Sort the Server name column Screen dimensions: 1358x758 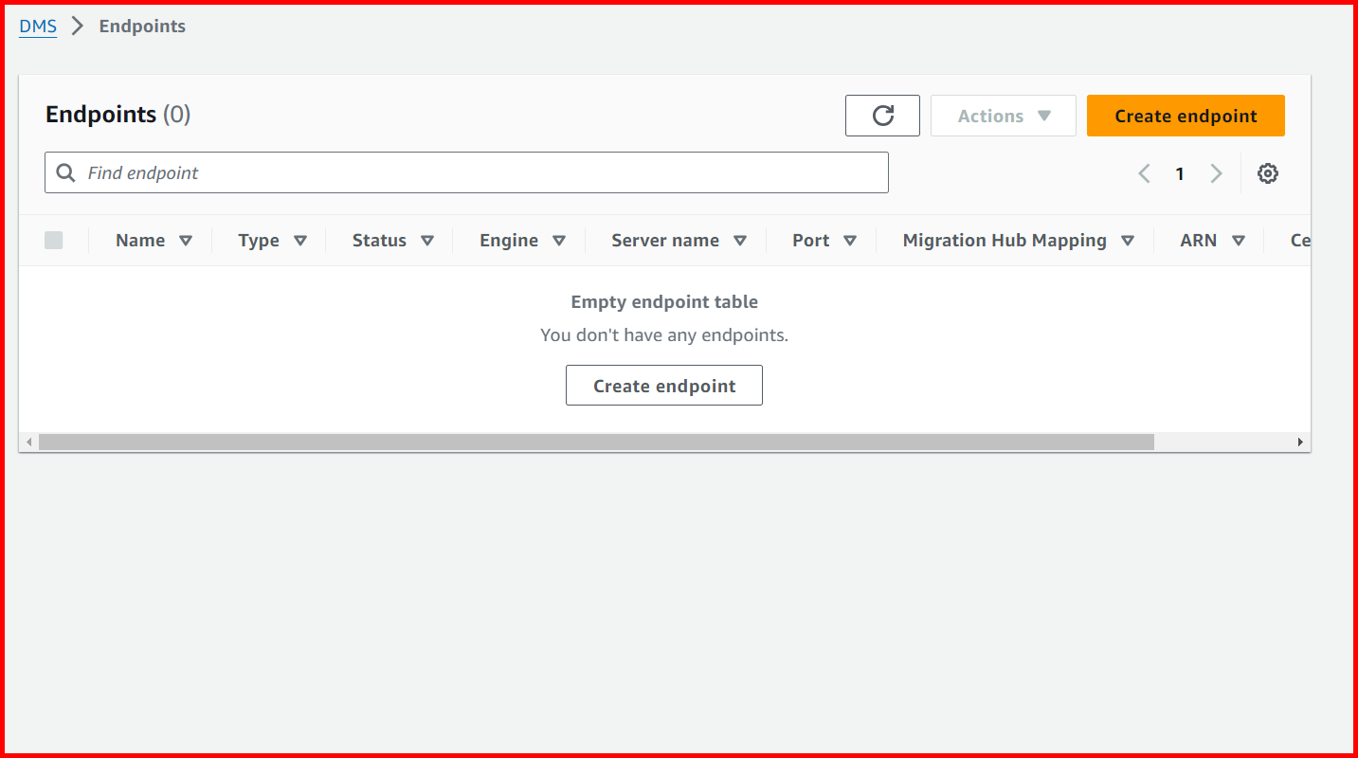(741, 240)
